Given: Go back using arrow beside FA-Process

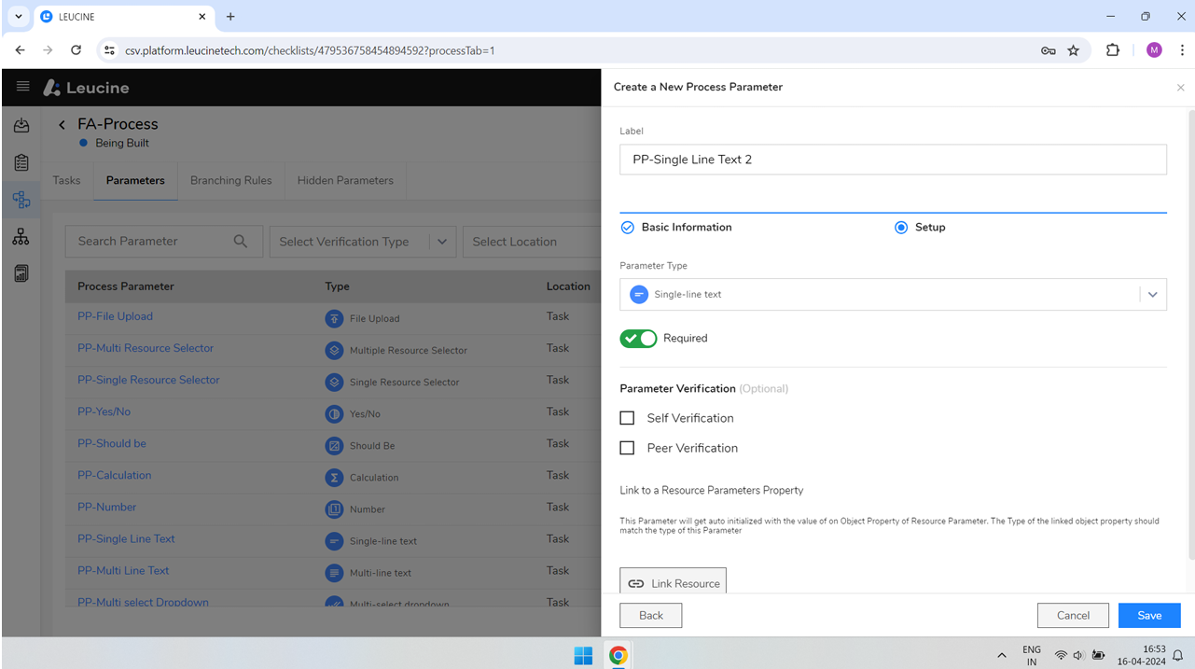Looking at the screenshot, I should pos(63,124).
